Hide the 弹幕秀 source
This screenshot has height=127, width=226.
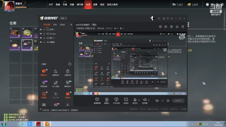pyautogui.click(x=41, y=42)
